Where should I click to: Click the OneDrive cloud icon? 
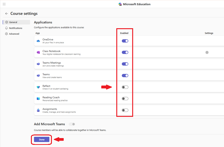click(38, 41)
